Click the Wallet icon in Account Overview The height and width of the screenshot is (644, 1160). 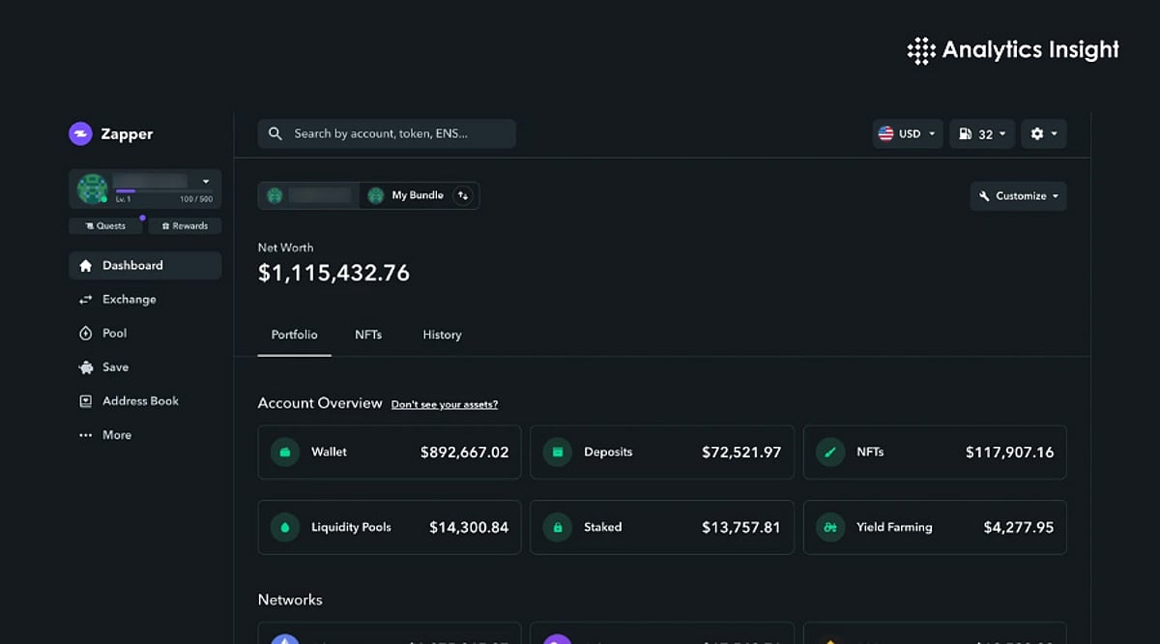pyautogui.click(x=284, y=452)
